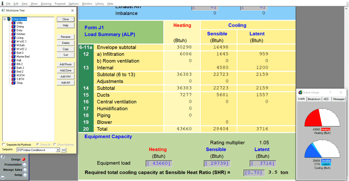Click the M BTH room icon

click(x=14, y=75)
